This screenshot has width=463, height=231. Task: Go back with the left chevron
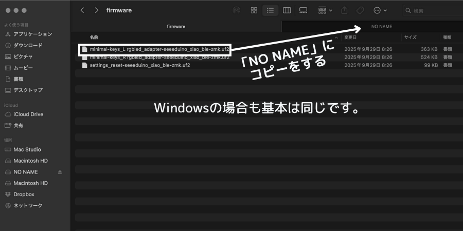(82, 10)
